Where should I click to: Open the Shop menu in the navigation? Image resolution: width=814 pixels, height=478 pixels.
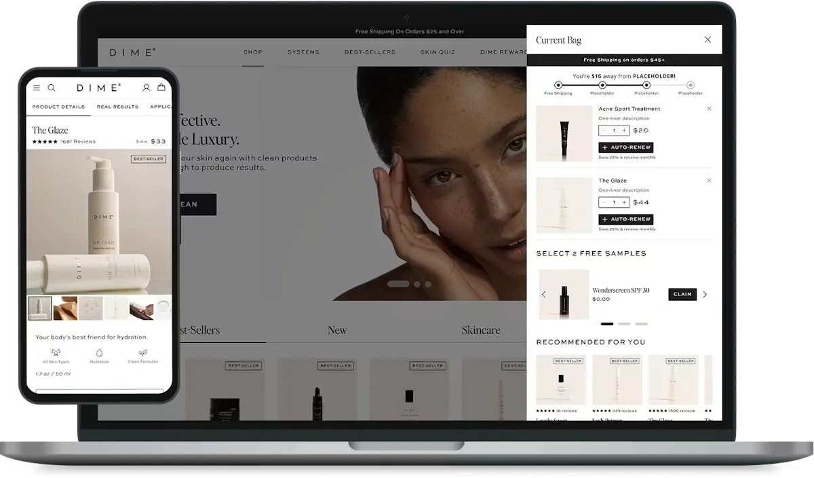[x=253, y=52]
